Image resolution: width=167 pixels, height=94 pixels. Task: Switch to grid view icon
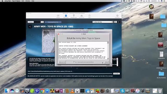coord(118,22)
